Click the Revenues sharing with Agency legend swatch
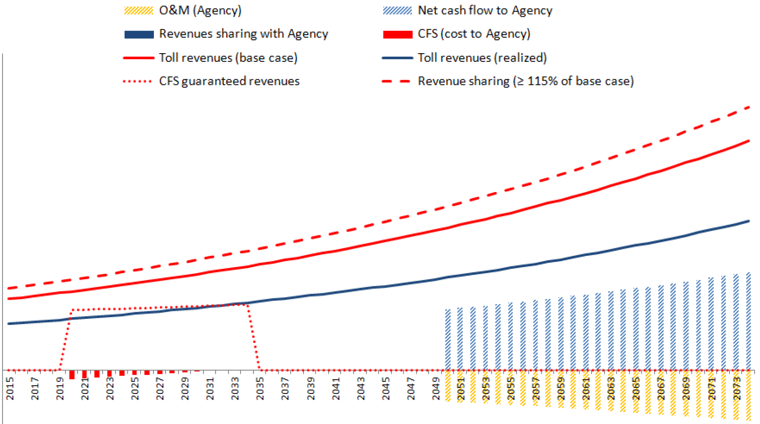This screenshot has height=424, width=760. [x=139, y=35]
